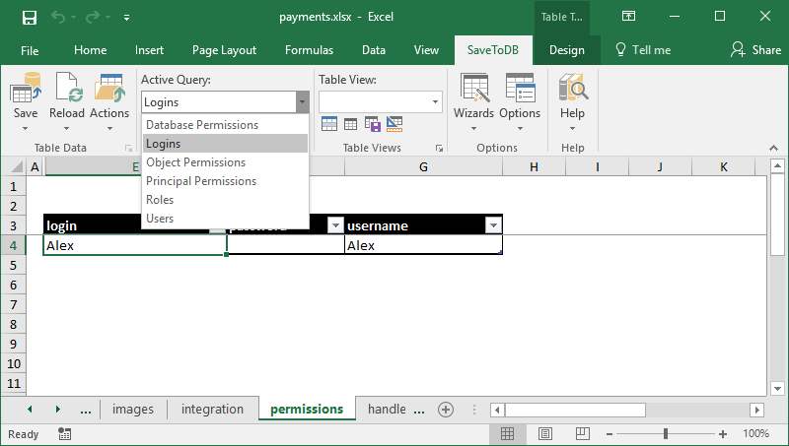Image resolution: width=789 pixels, height=446 pixels.
Task: Open the Table View combo box
Action: (381, 102)
